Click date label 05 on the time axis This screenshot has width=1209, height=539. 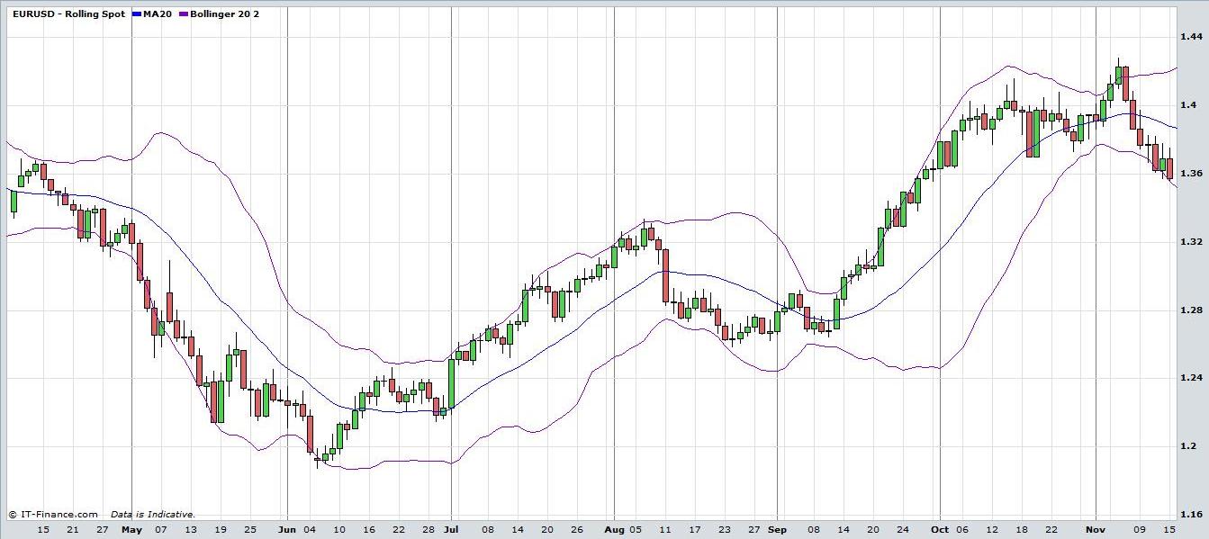click(636, 530)
